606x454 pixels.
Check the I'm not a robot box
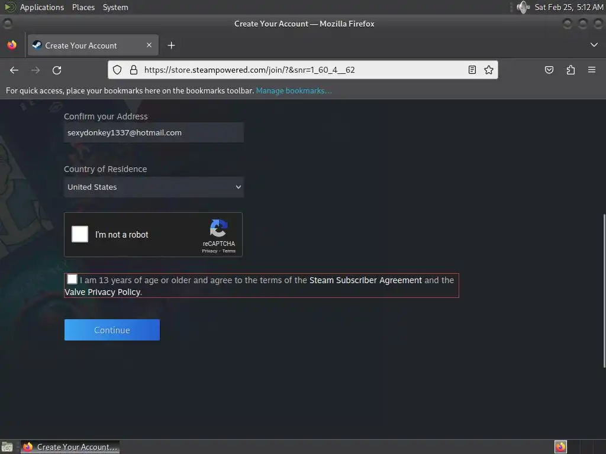click(80, 234)
